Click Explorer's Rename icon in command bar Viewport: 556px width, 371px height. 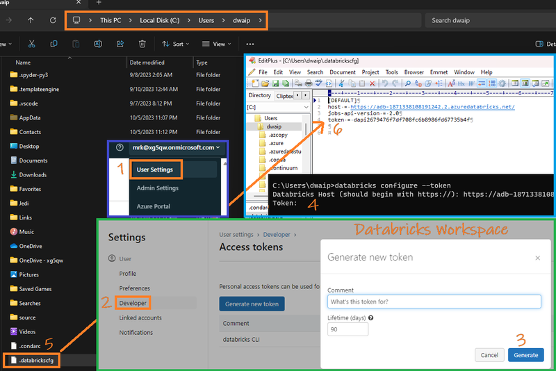(x=98, y=44)
